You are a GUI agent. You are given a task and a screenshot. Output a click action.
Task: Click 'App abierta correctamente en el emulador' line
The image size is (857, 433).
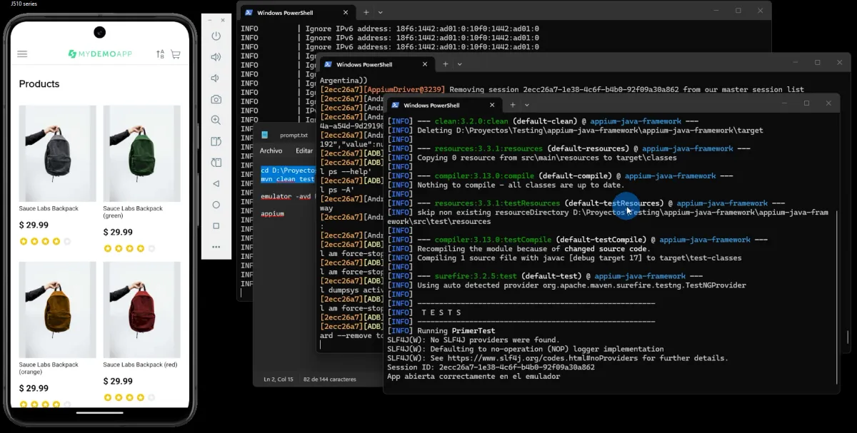coord(473,376)
